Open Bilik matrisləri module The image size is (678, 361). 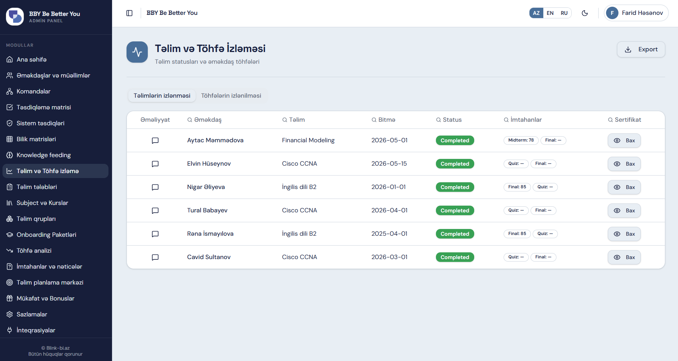(55, 139)
